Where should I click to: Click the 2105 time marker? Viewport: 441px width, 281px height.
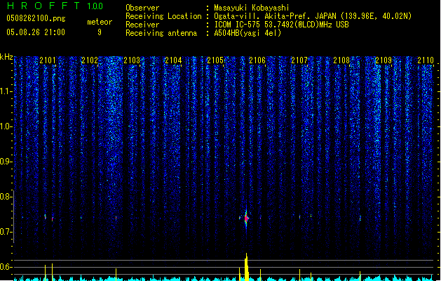coord(215,60)
